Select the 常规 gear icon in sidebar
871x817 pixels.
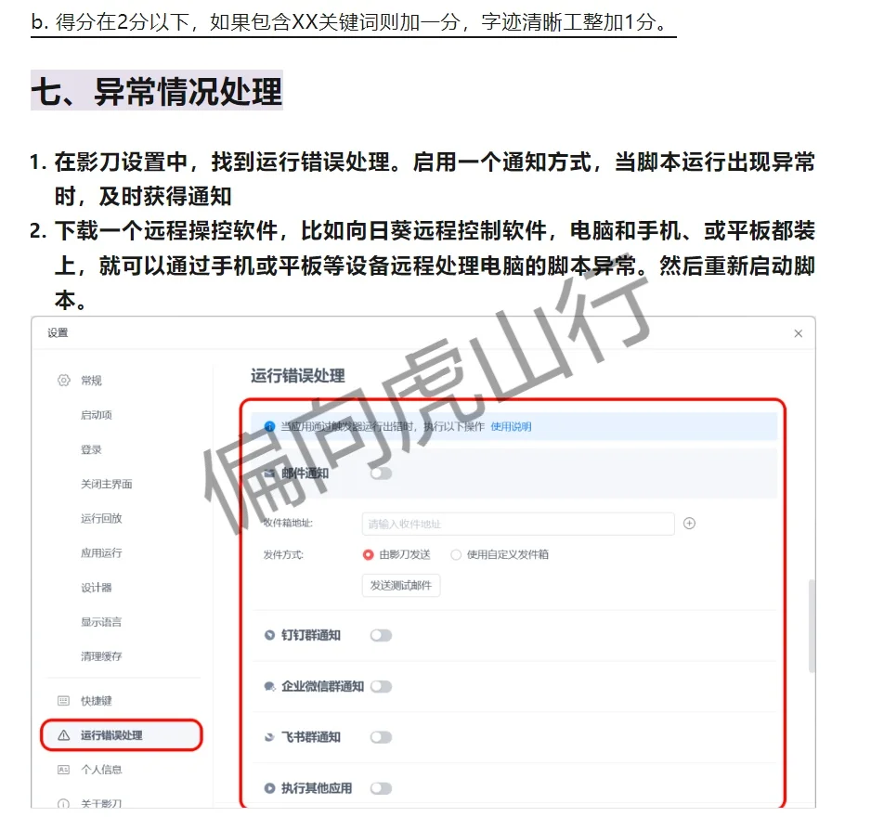pyautogui.click(x=61, y=380)
